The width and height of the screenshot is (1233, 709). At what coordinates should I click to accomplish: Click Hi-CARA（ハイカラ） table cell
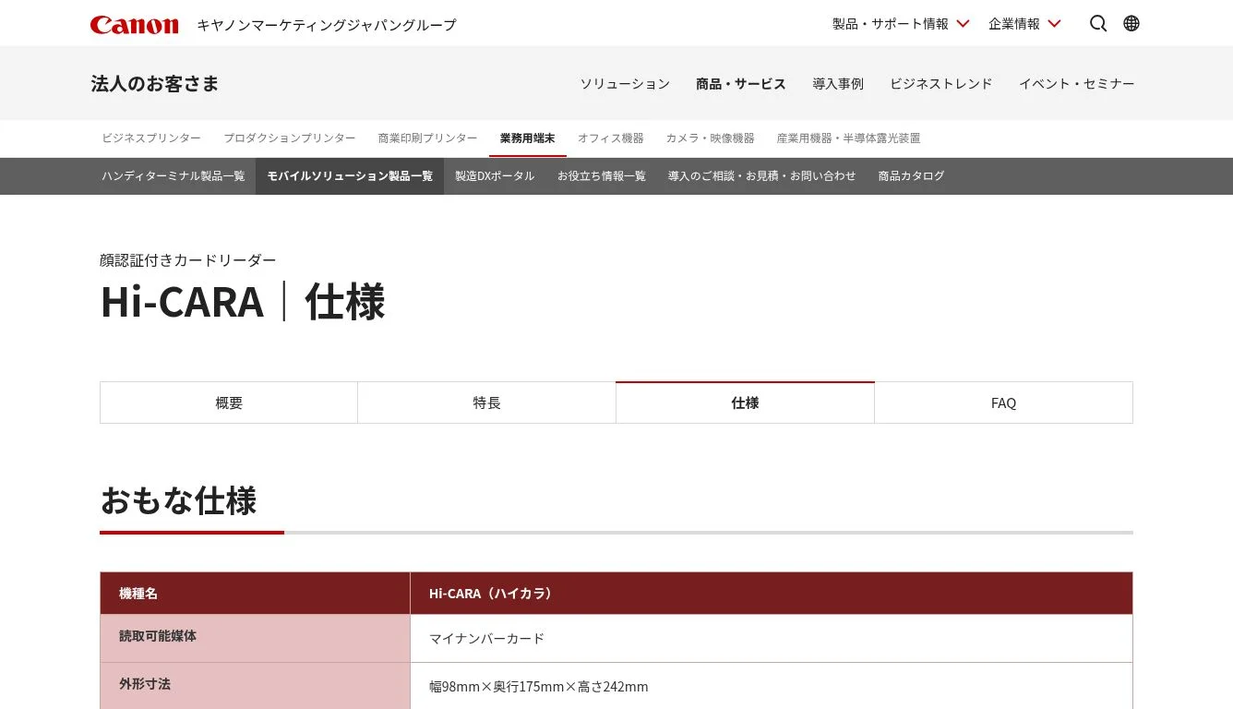point(772,594)
